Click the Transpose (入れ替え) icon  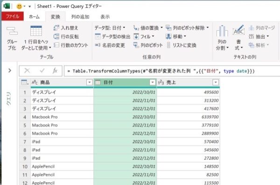click(56, 28)
